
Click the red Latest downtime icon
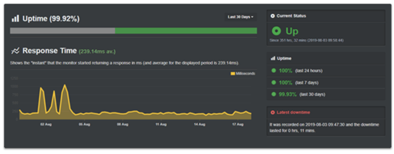pos(273,112)
